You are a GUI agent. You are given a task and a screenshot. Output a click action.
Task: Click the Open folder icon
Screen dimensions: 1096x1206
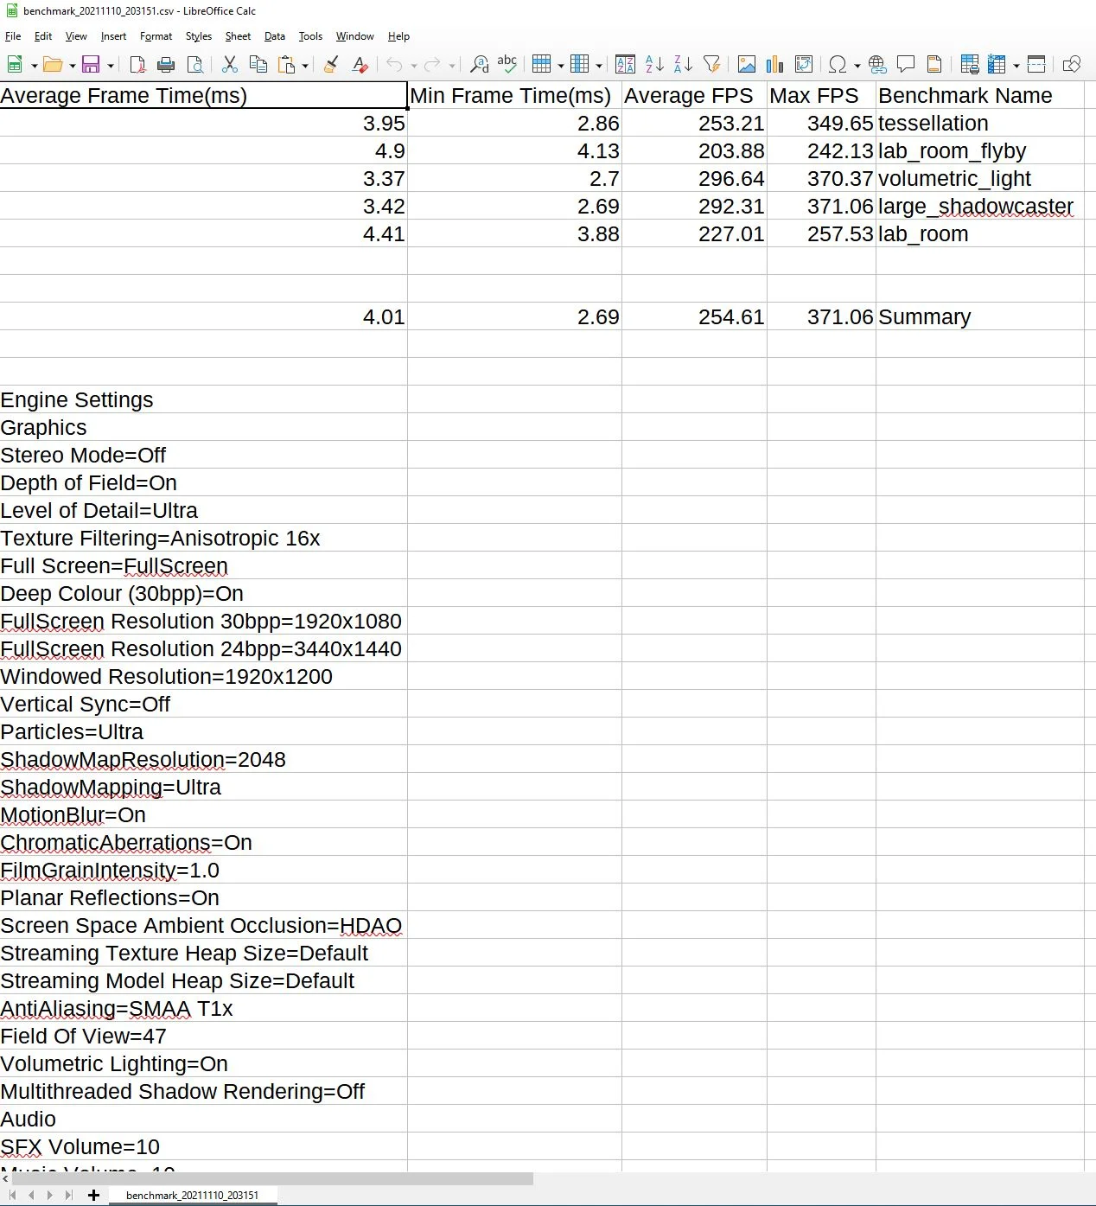pyautogui.click(x=52, y=65)
